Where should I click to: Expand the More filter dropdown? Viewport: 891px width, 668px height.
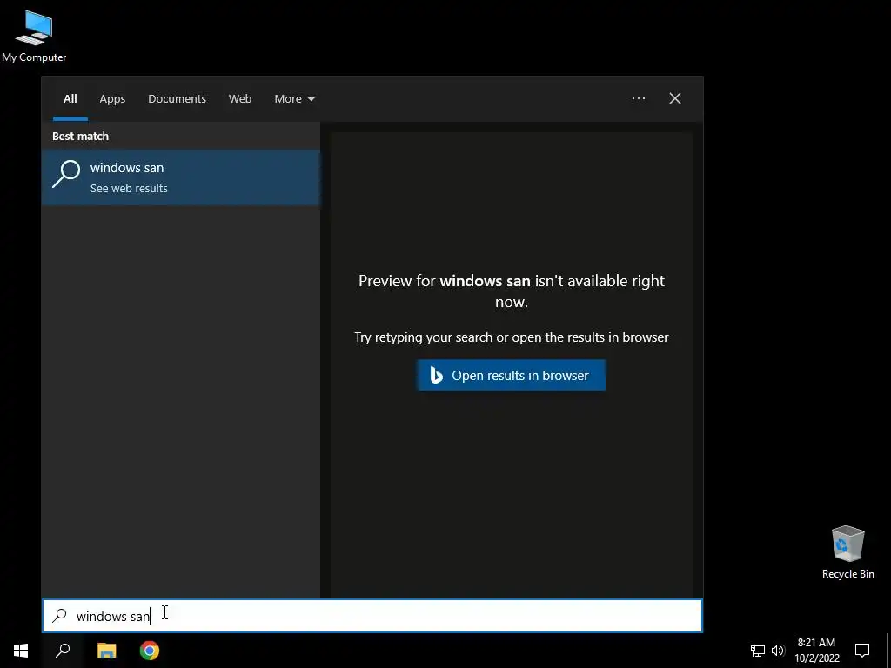(294, 99)
